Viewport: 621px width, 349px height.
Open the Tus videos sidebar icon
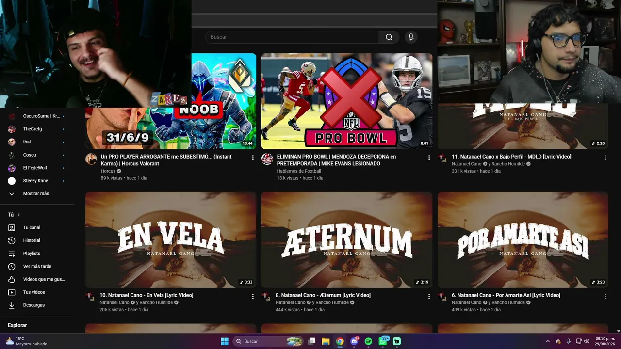tap(12, 292)
